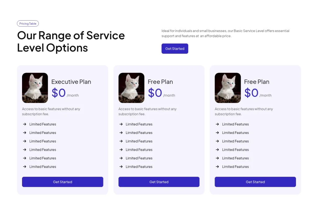318x215 pixels.
Task: Click the arrow icon beside the rightmost card's second Limited Features
Action: click(217, 133)
